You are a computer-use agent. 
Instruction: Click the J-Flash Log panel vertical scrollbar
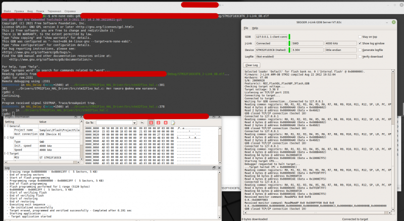pos(220,195)
